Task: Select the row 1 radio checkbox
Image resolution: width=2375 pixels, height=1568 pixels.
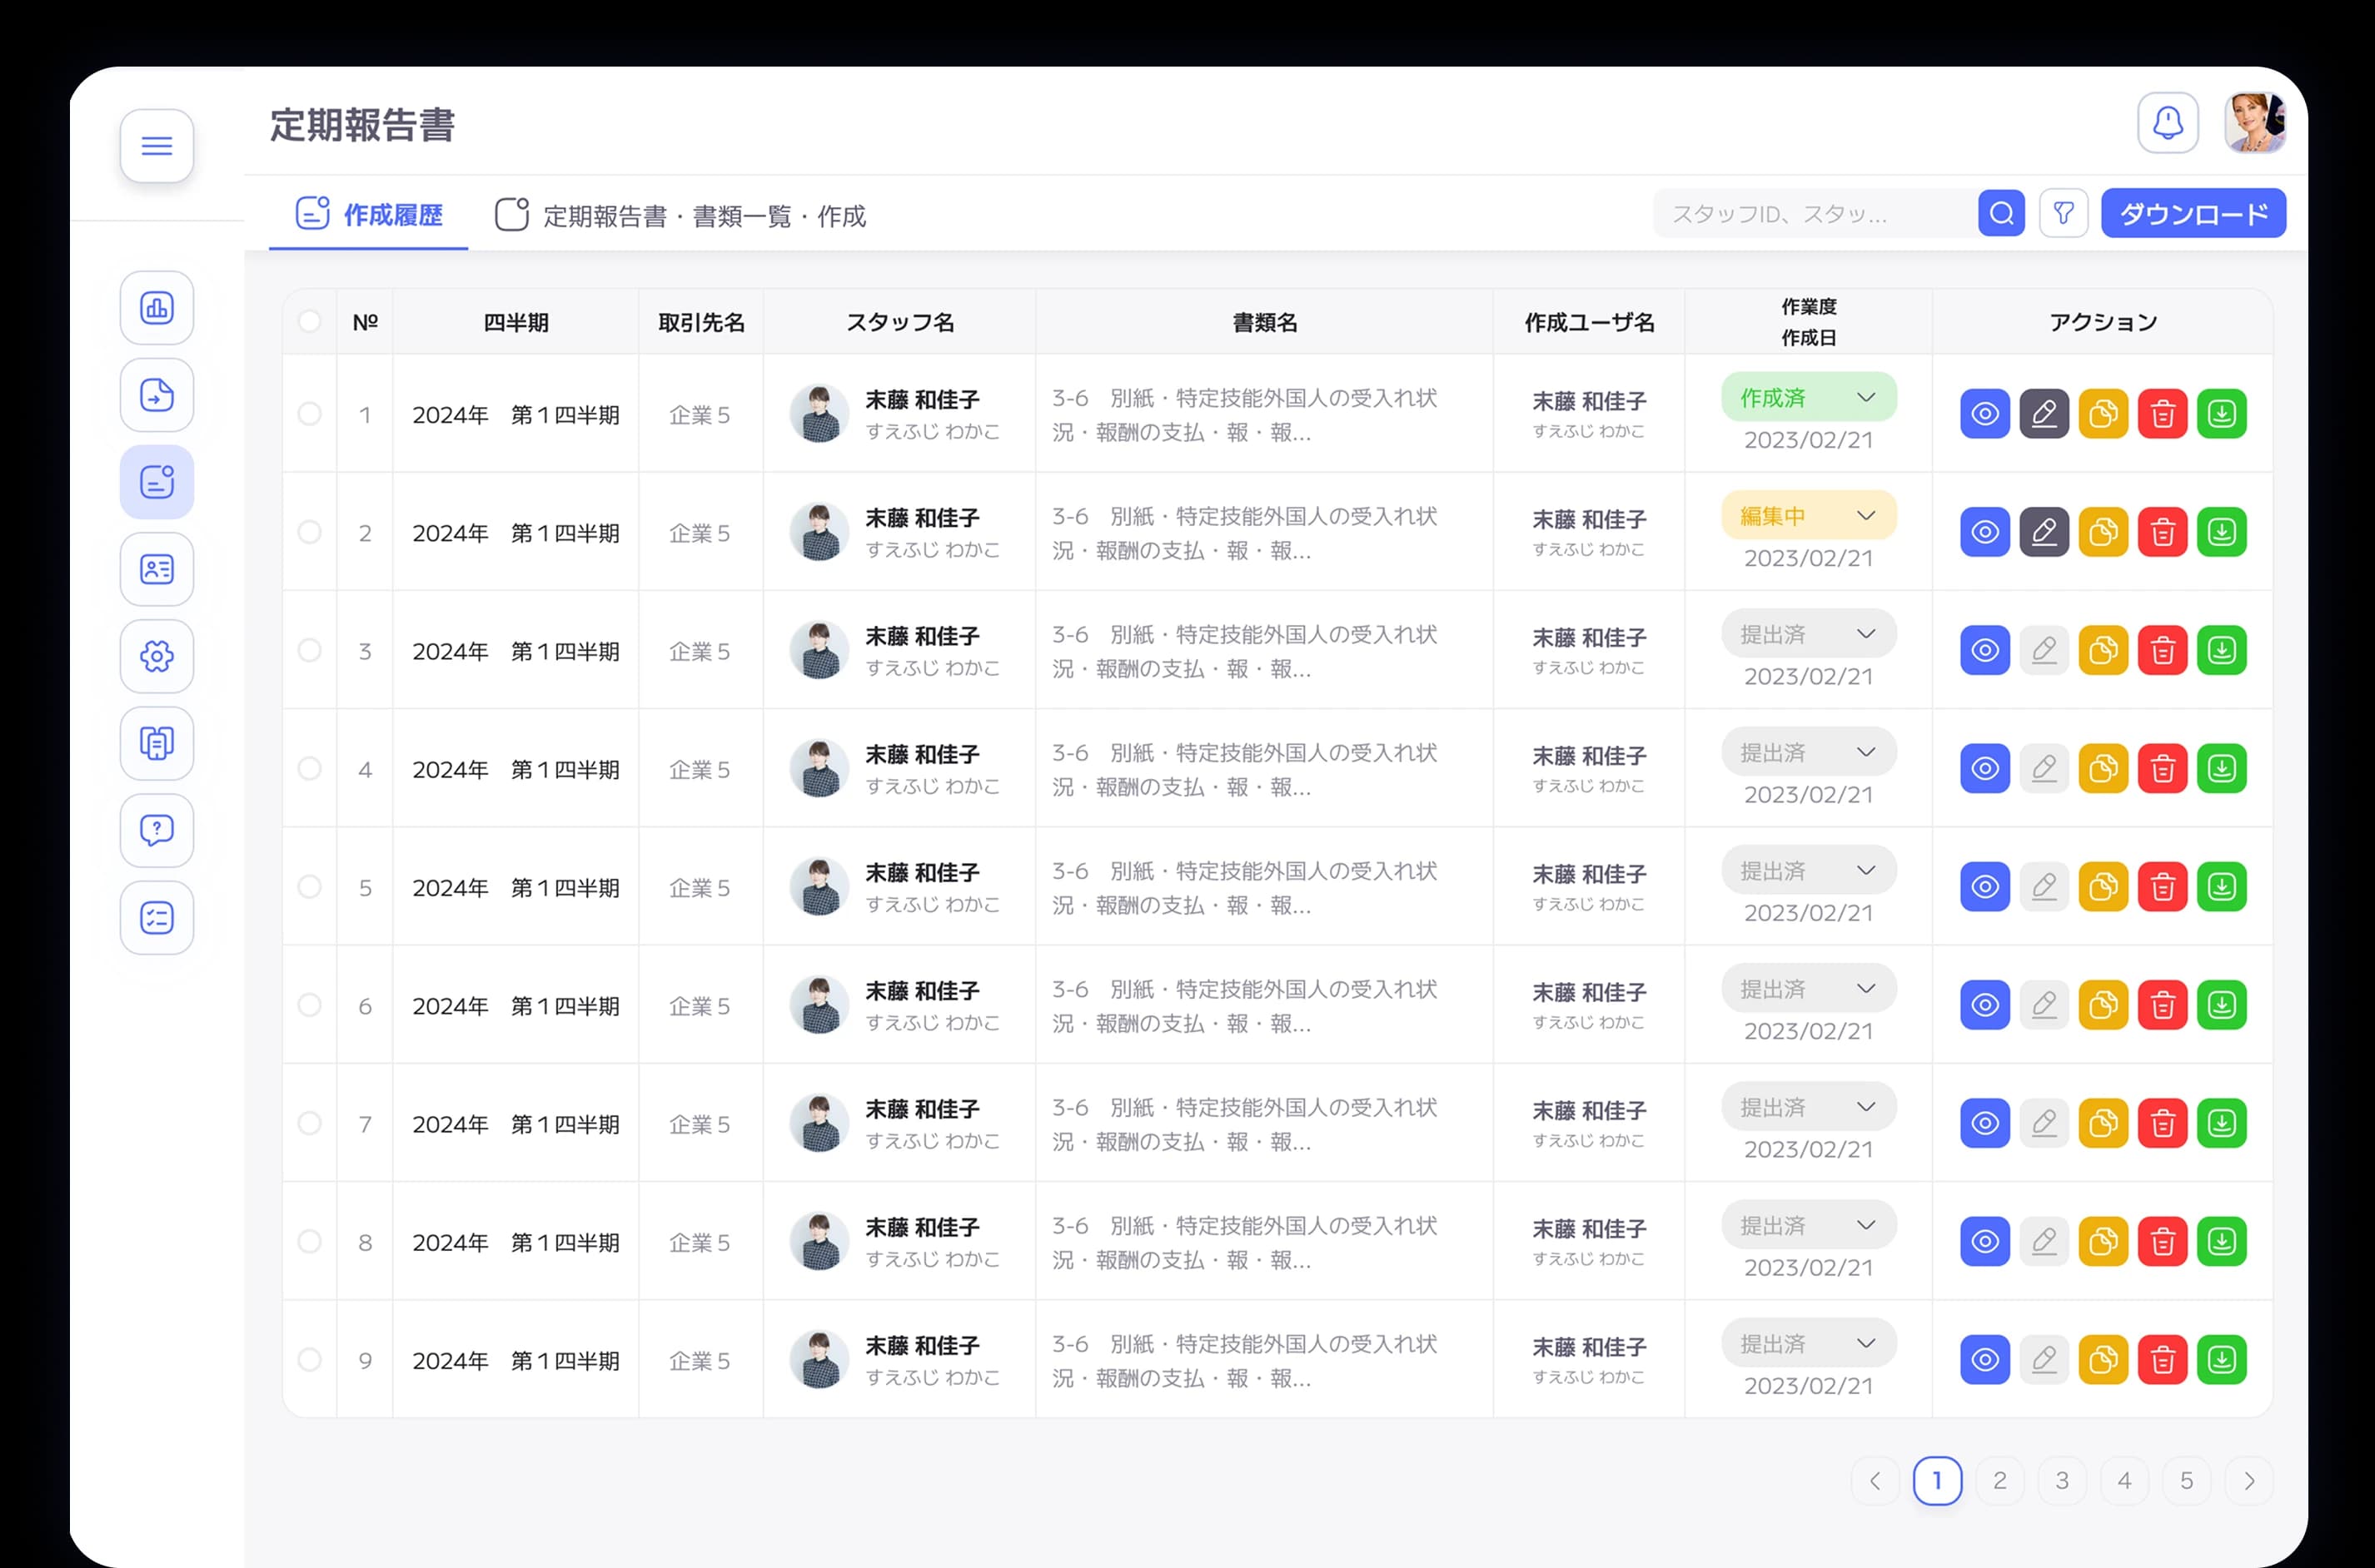Action: click(x=310, y=414)
